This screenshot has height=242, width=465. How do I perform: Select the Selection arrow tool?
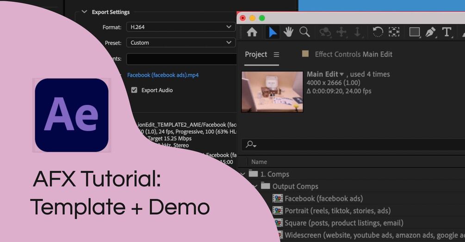pyautogui.click(x=272, y=32)
